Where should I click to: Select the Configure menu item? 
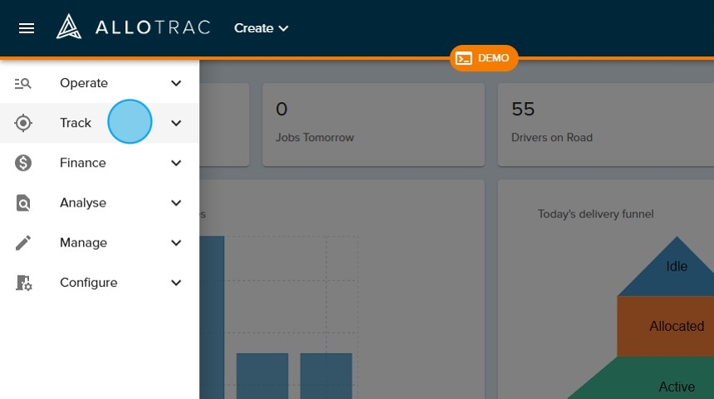coord(88,282)
